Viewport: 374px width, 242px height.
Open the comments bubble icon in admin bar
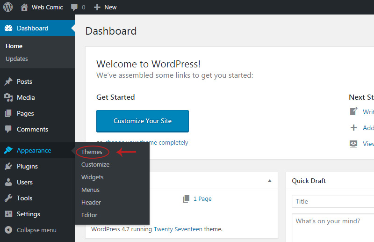point(74,7)
